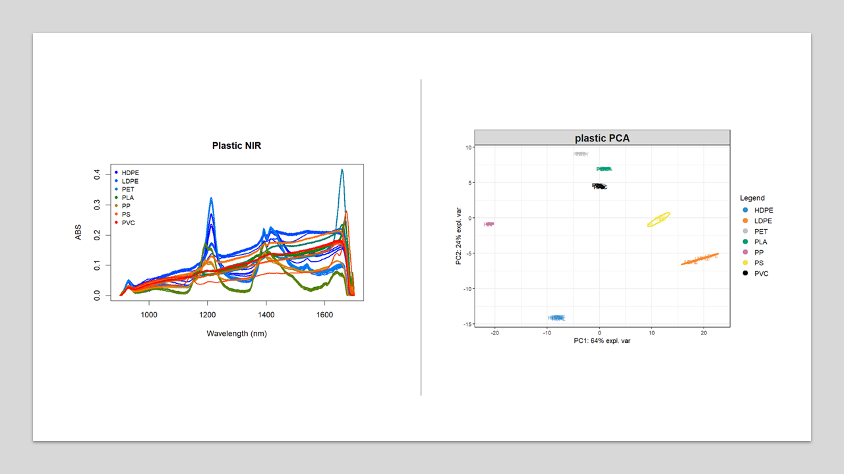Click the 1000 tick on wavelength axis

[149, 315]
